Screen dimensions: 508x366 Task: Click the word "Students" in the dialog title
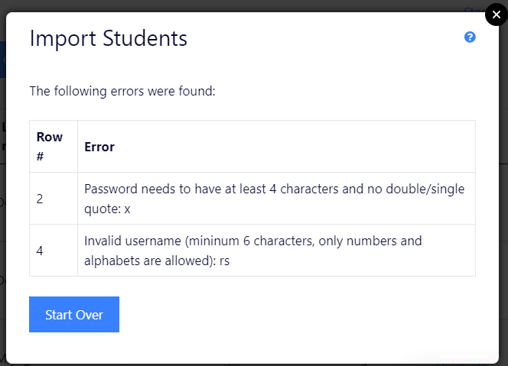pos(145,38)
